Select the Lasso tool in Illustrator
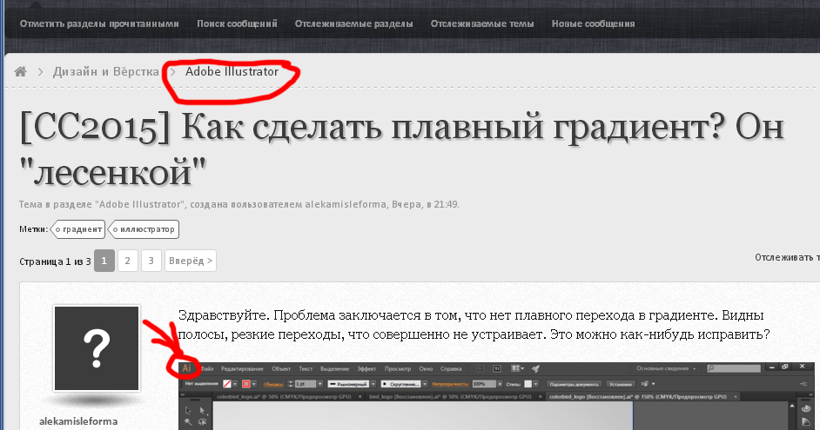This screenshot has width=820, height=430. point(202,421)
